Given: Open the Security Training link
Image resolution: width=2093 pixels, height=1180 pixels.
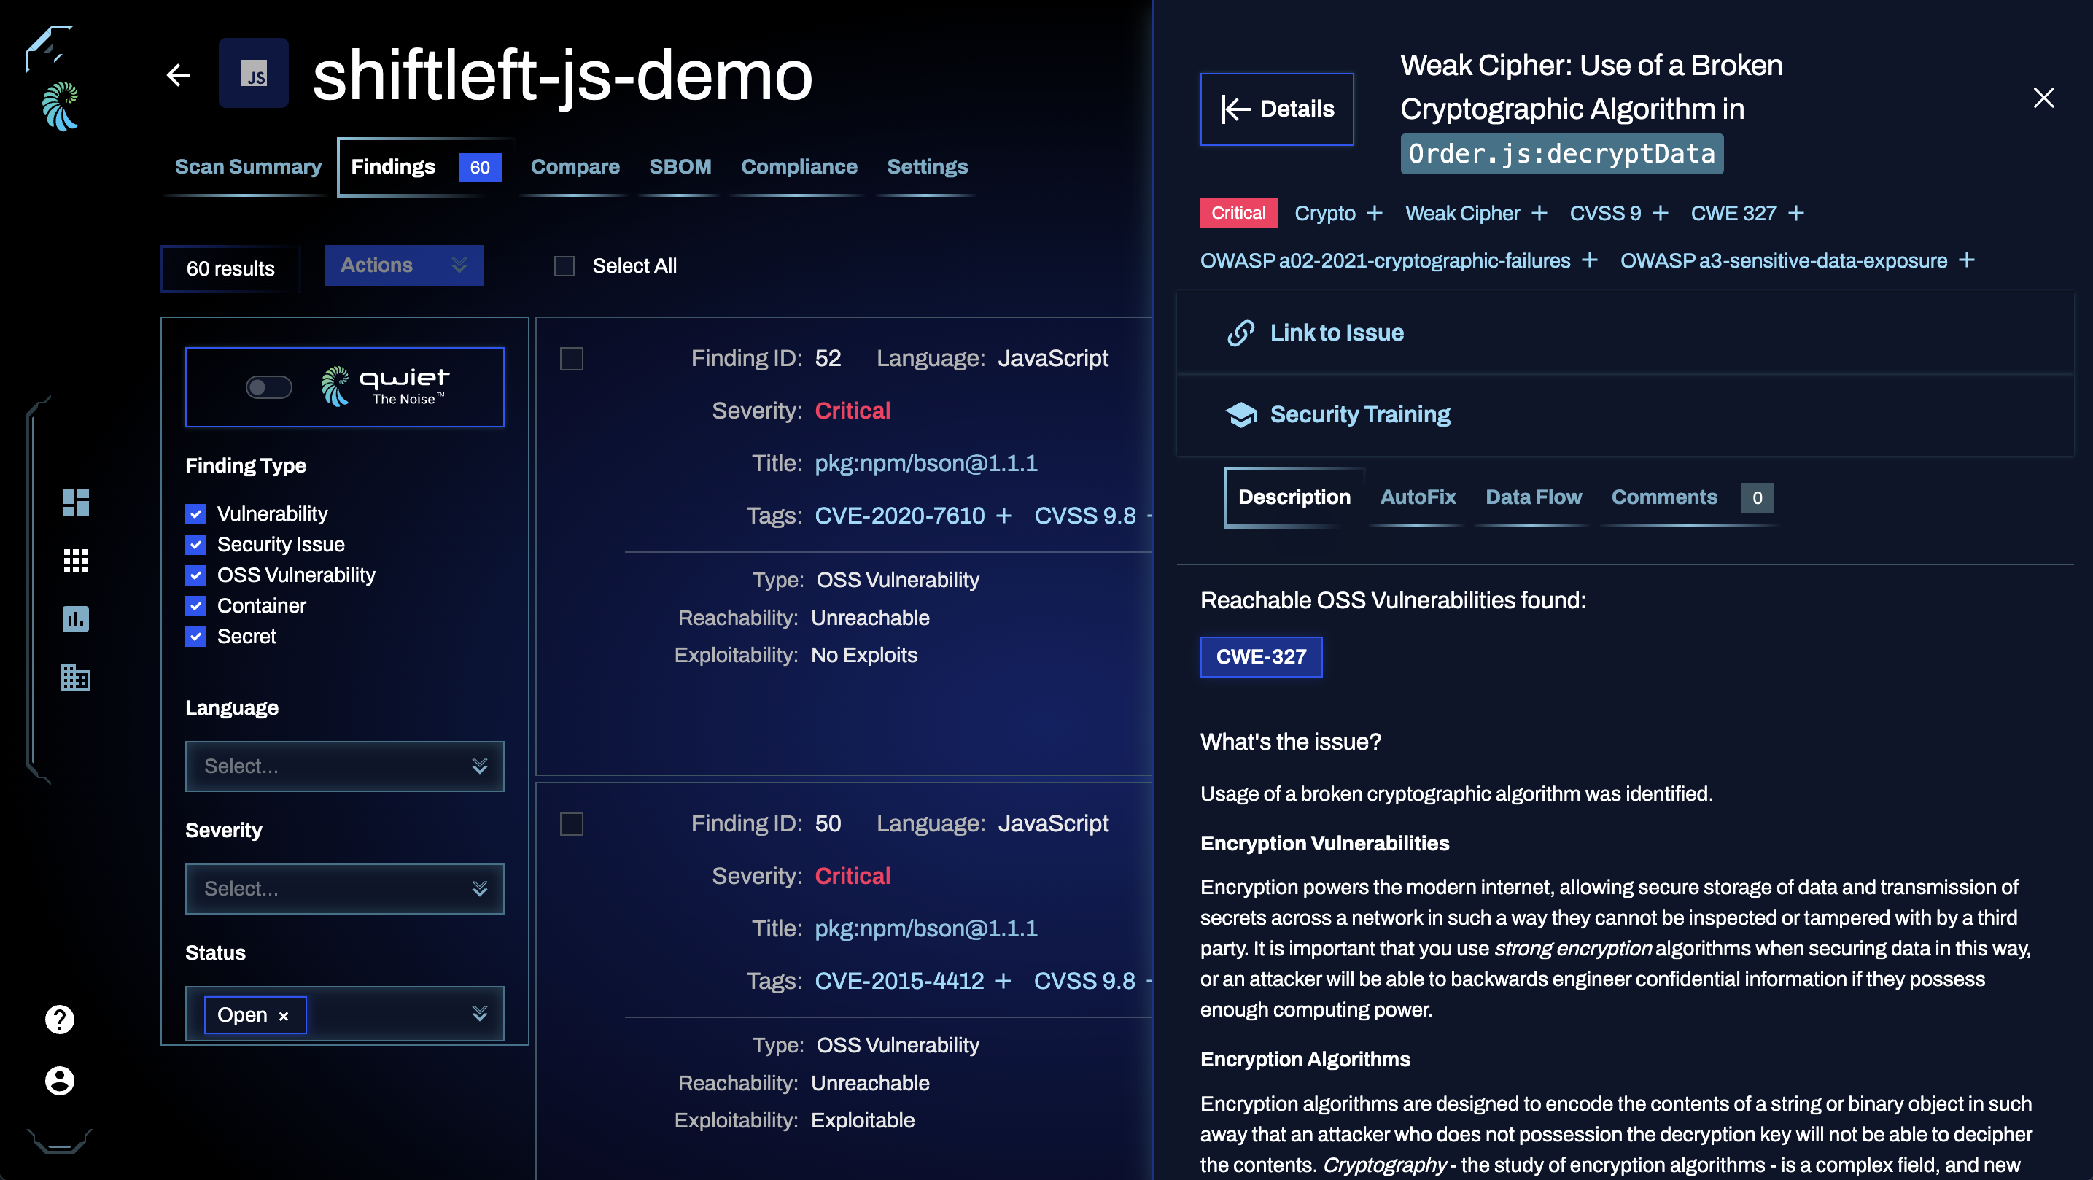Looking at the screenshot, I should [x=1360, y=414].
